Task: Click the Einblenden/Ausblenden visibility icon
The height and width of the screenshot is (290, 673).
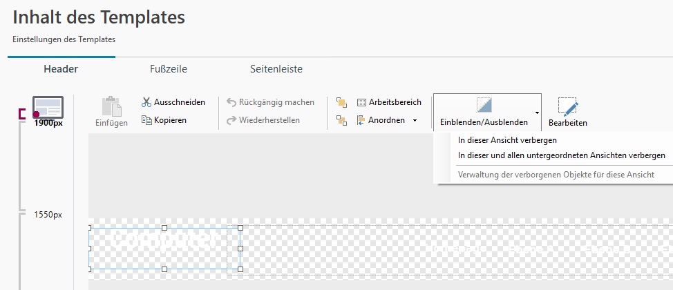Action: pyautogui.click(x=484, y=105)
